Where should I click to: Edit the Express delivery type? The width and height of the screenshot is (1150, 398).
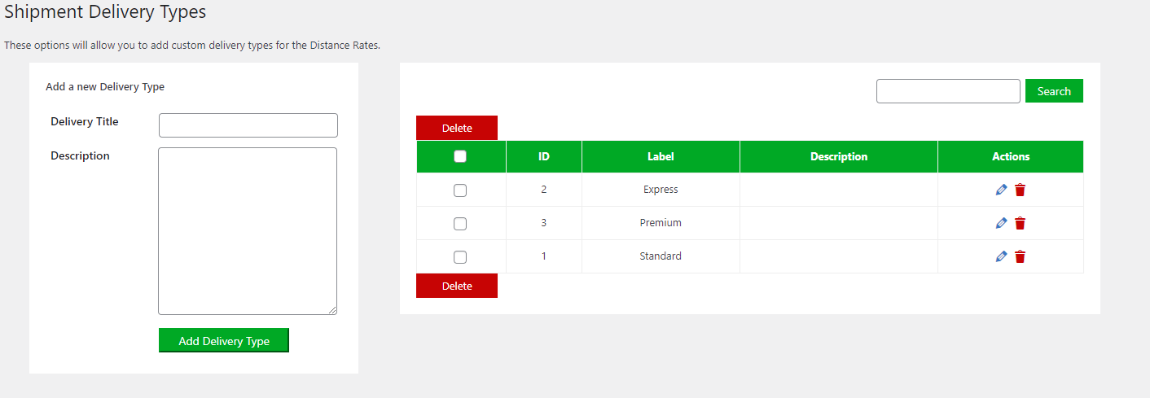[x=1001, y=190]
